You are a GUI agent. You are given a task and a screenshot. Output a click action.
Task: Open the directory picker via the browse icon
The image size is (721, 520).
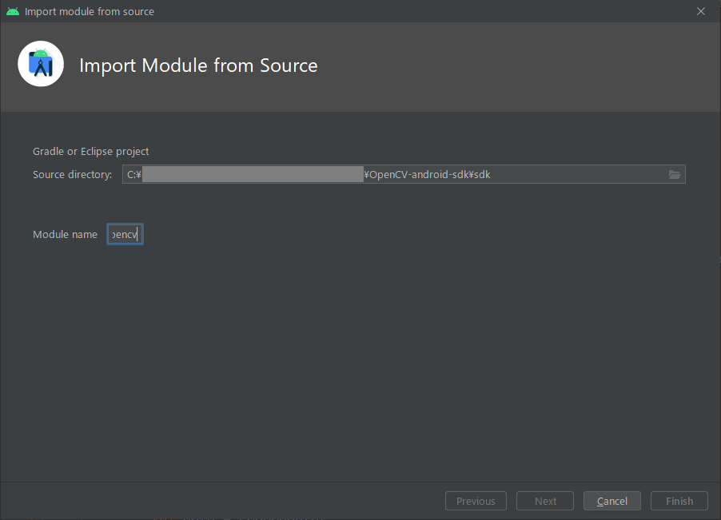pyautogui.click(x=675, y=174)
